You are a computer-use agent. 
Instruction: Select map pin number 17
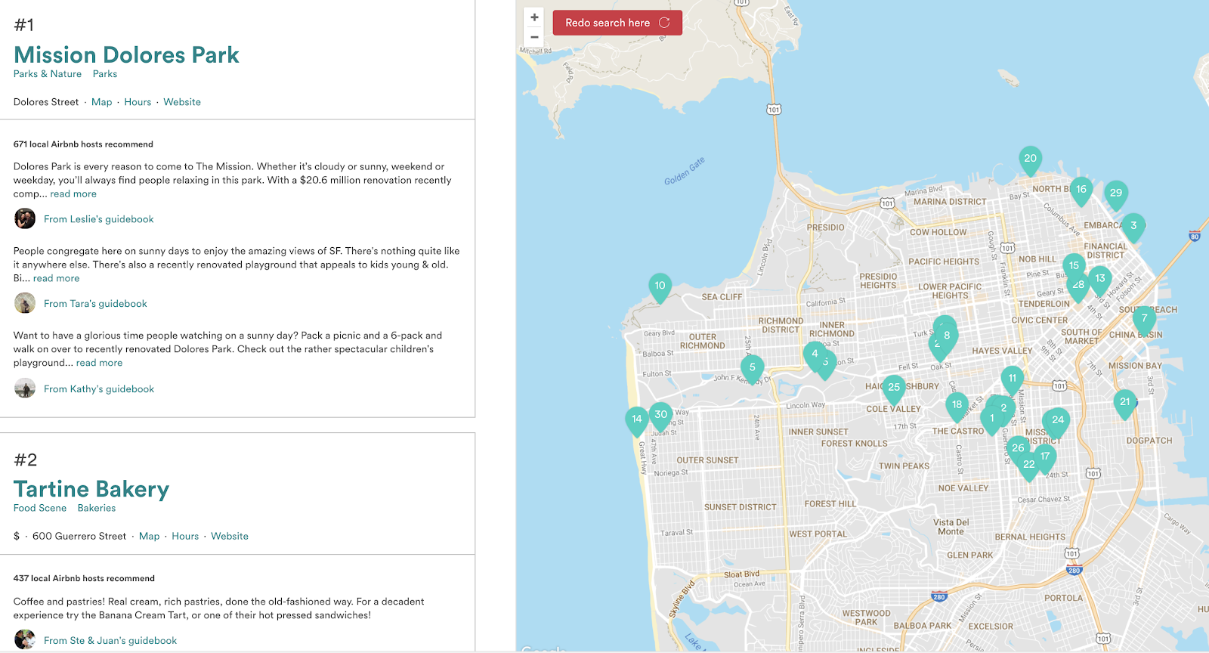(1045, 458)
